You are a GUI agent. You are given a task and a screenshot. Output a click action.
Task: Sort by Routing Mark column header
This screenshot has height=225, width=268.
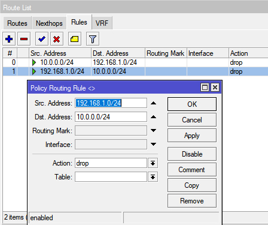click(166, 53)
